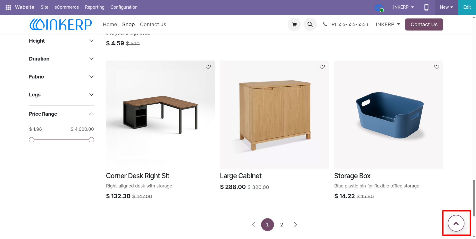Click the Contact Us button
This screenshot has height=239, width=476.
(x=424, y=24)
